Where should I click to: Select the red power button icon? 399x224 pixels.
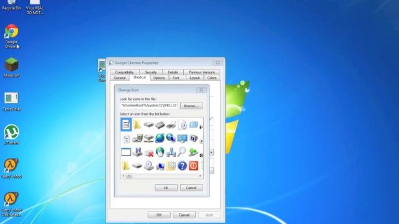click(x=193, y=166)
